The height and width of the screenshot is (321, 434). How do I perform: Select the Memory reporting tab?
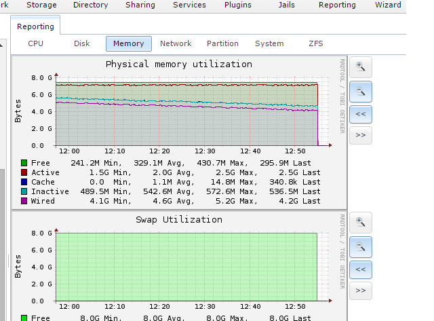(129, 43)
